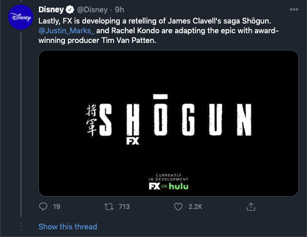Click the verified badge next to Disney
Image resolution: width=307 pixels, height=237 pixels.
tap(70, 10)
